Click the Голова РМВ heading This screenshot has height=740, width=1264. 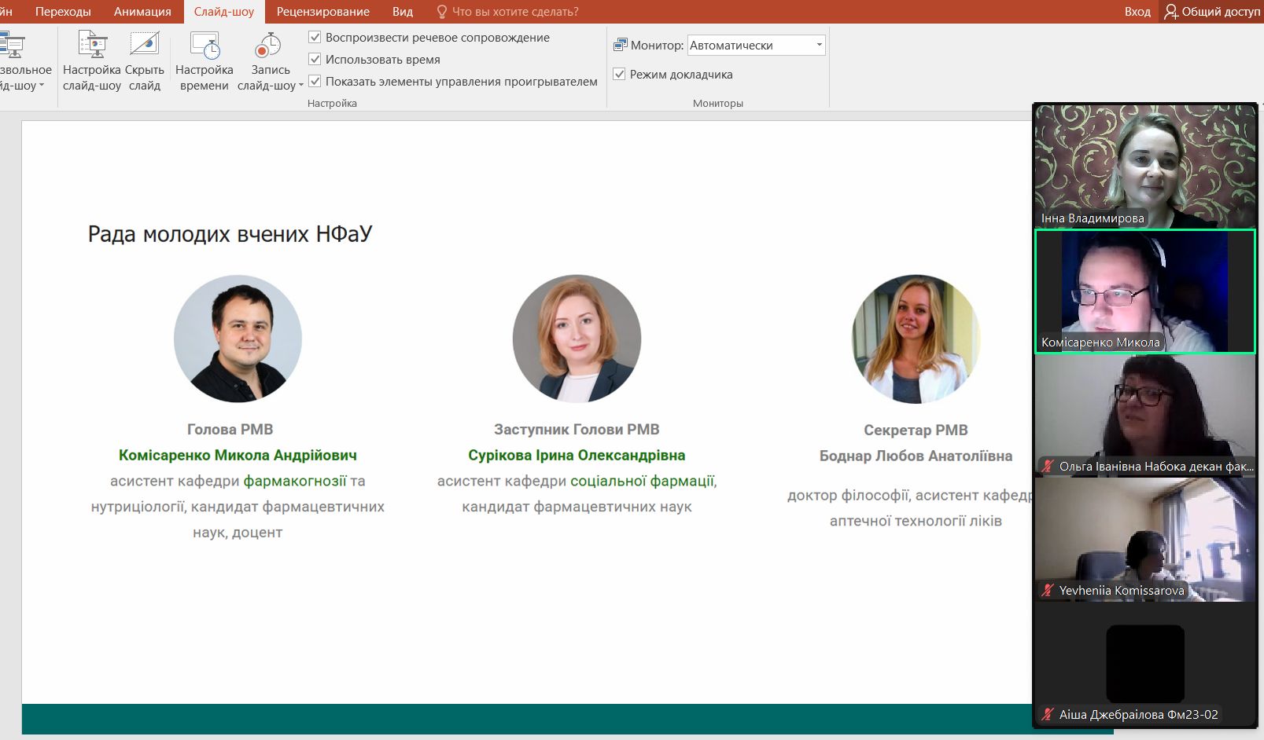230,429
